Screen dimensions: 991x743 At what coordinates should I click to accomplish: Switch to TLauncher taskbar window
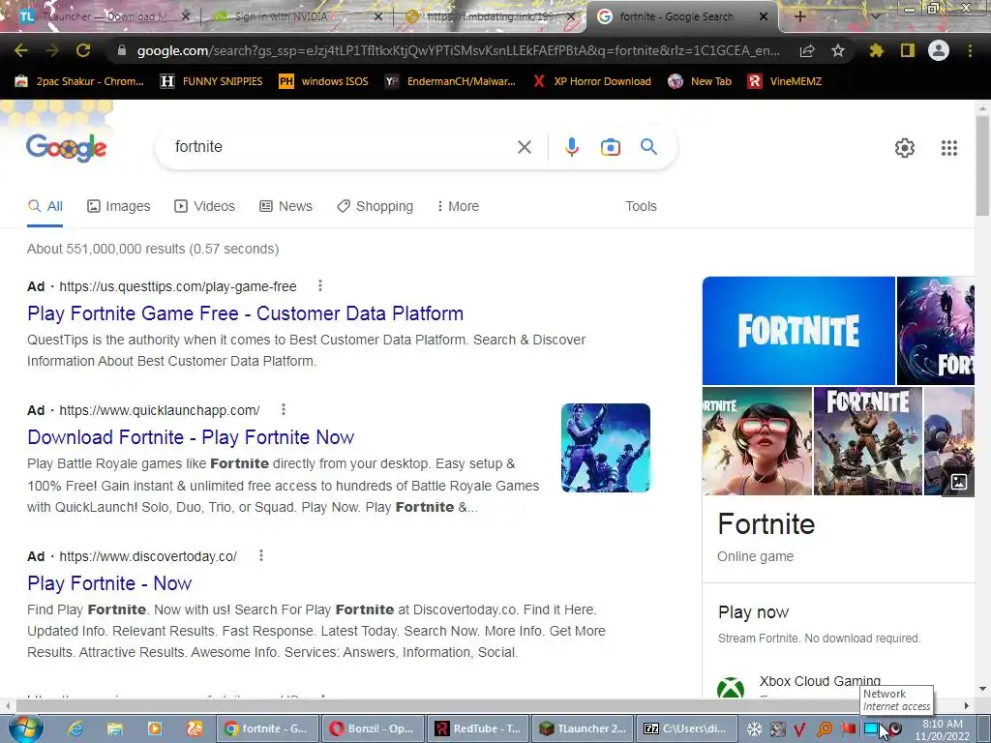coord(584,728)
